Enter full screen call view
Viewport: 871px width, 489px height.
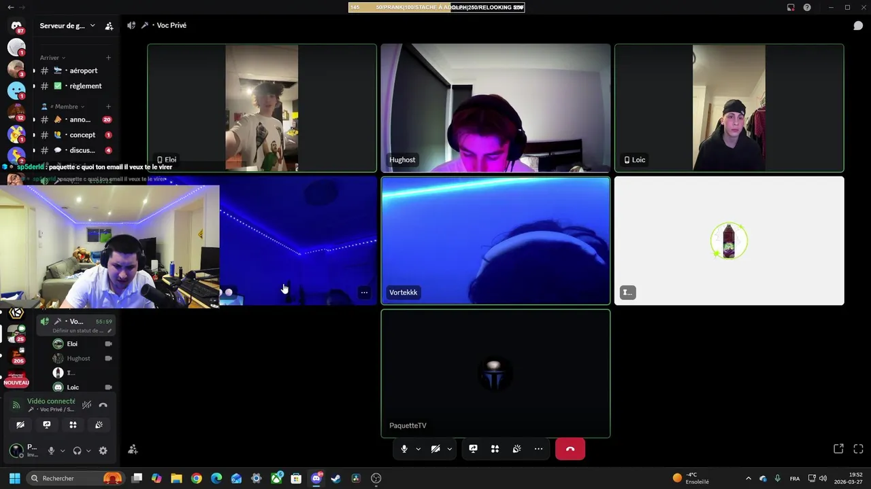pyautogui.click(x=858, y=449)
